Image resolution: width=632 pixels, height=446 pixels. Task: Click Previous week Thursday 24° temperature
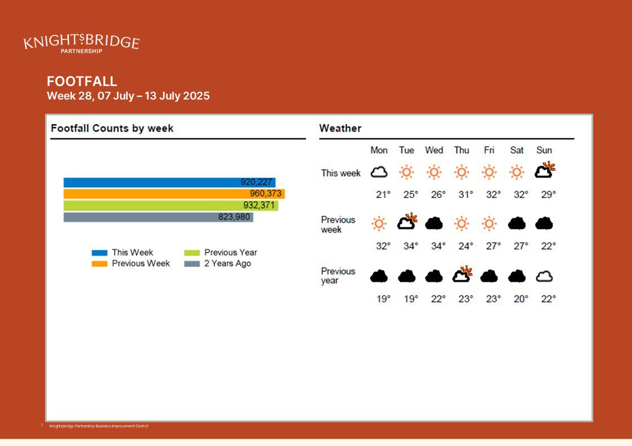pos(465,246)
